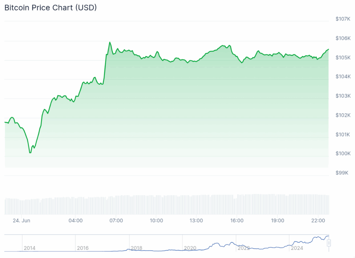Click the 16:00 time axis label
Image resolution: width=355 pixels, height=258 pixels.
click(x=237, y=220)
